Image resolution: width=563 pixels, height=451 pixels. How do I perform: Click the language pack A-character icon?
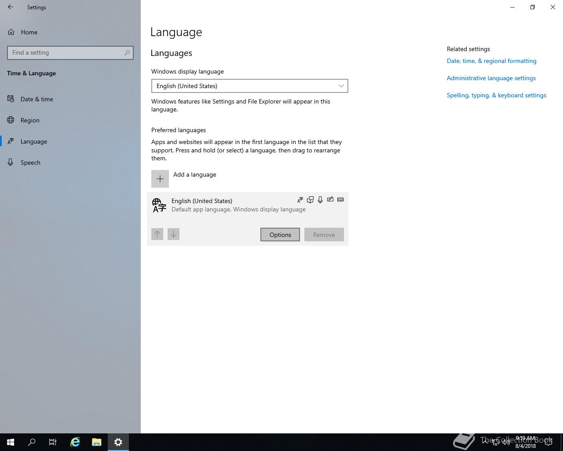[300, 200]
